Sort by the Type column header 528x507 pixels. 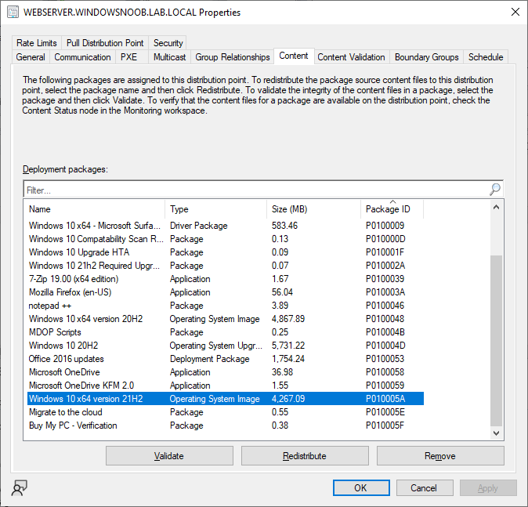pos(216,209)
